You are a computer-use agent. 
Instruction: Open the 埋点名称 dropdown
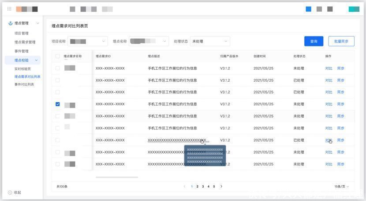(149, 41)
